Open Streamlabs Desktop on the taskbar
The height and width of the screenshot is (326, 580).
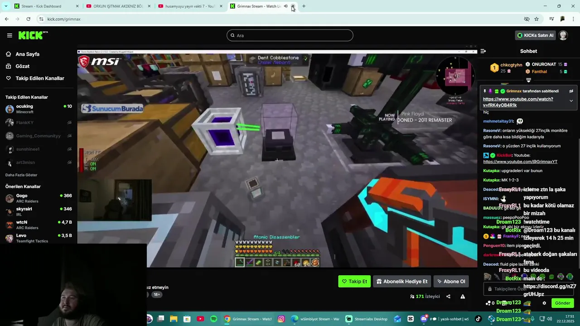[x=367, y=319]
